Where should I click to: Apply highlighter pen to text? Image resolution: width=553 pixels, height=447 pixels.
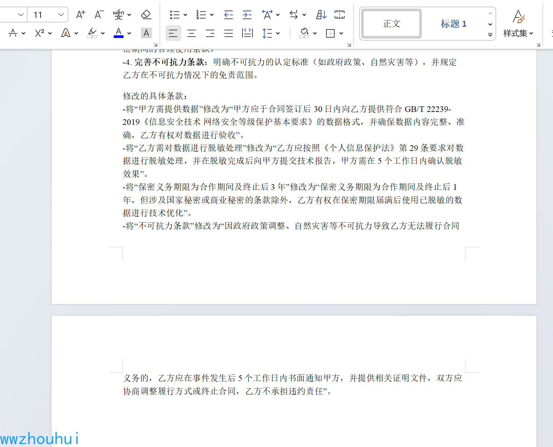[92, 33]
